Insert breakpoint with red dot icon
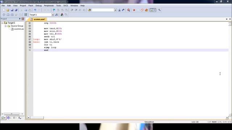 [134, 10]
